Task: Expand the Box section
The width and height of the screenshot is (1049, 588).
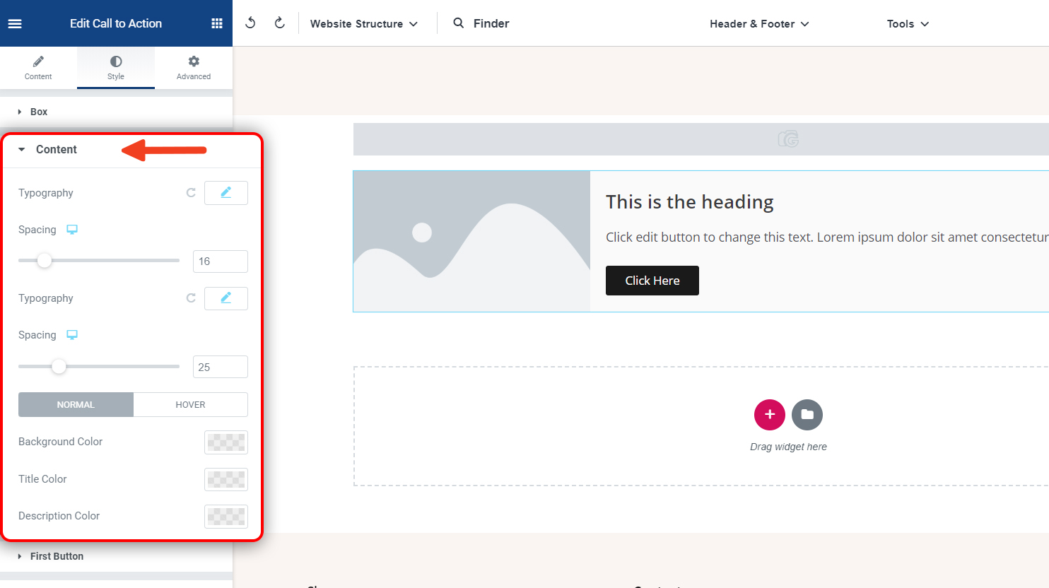Action: [116, 112]
